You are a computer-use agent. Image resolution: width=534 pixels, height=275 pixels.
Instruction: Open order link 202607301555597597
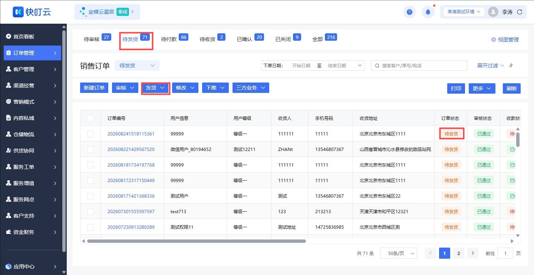(131, 212)
